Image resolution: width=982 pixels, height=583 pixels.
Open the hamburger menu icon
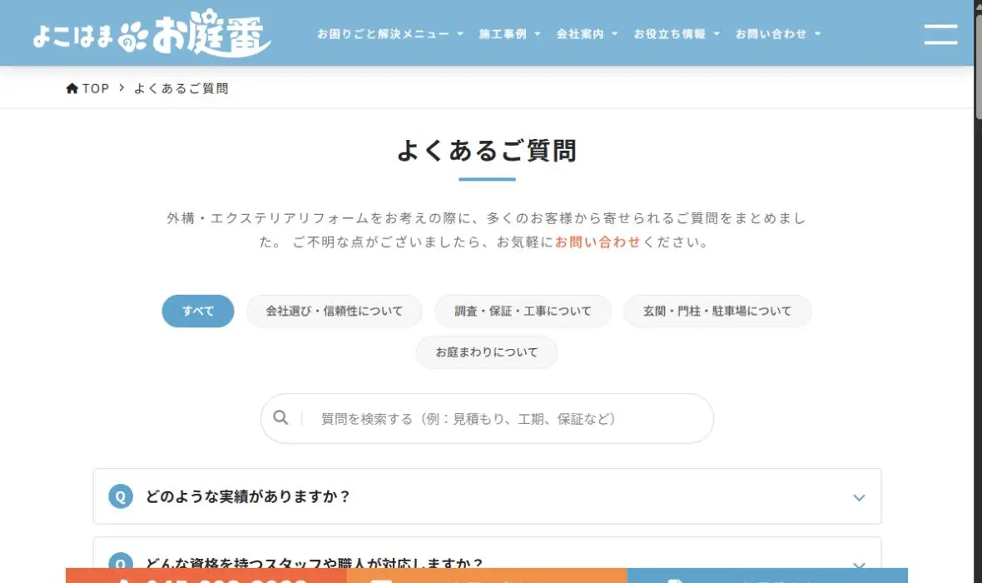click(x=940, y=34)
